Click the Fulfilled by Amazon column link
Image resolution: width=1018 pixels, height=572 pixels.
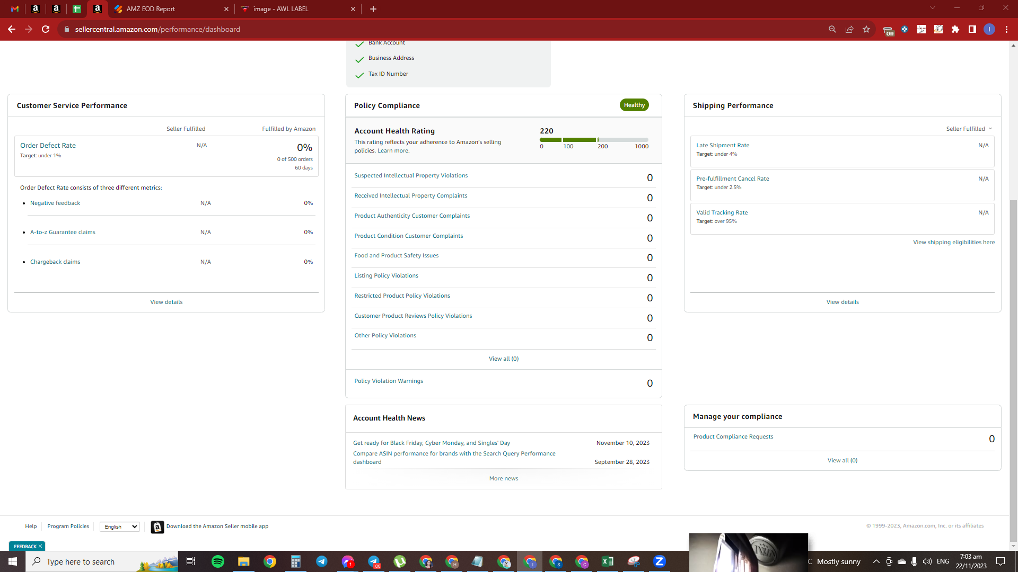click(x=288, y=129)
